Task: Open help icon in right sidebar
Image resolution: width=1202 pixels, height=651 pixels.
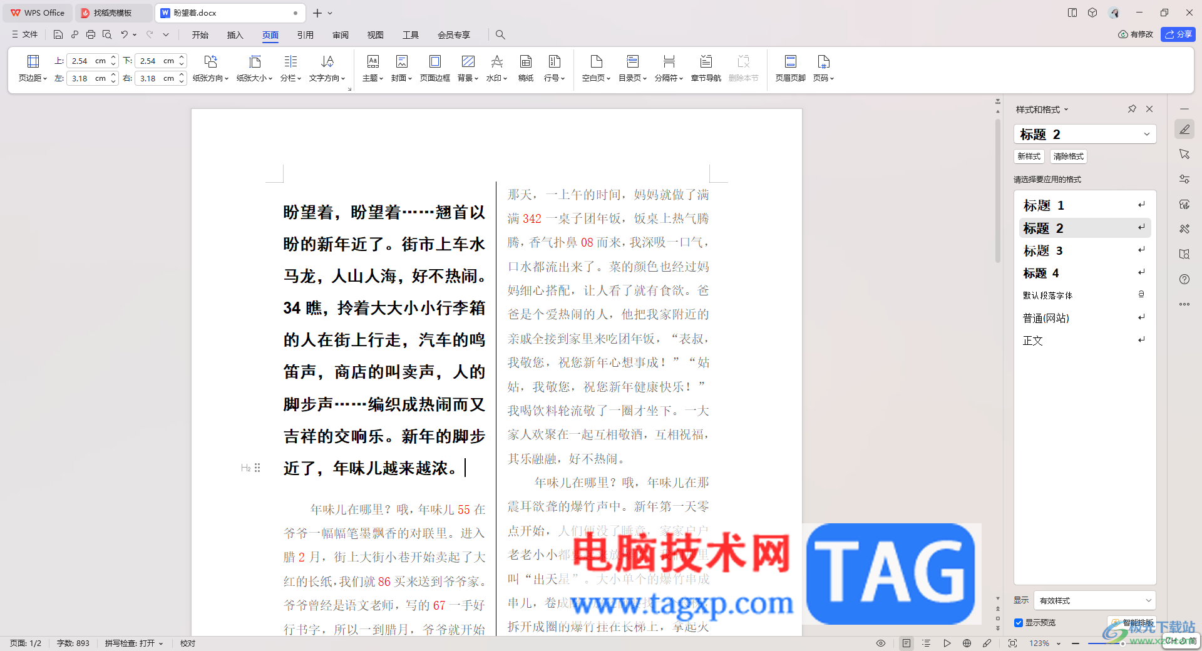Action: (x=1184, y=279)
